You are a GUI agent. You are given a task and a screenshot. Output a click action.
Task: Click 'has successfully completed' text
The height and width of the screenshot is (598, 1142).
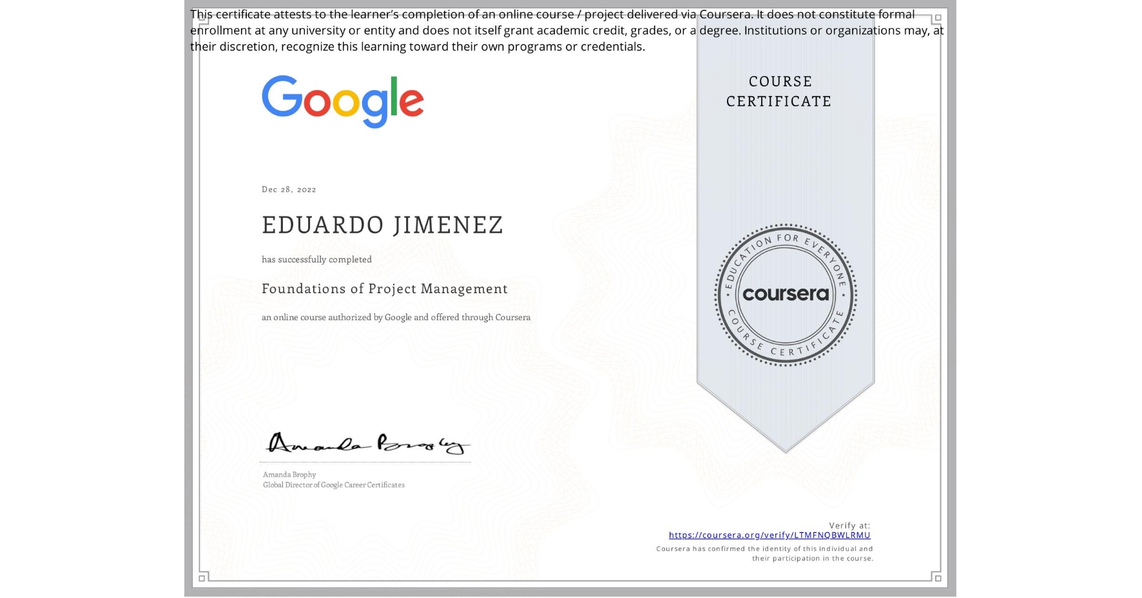click(x=316, y=259)
